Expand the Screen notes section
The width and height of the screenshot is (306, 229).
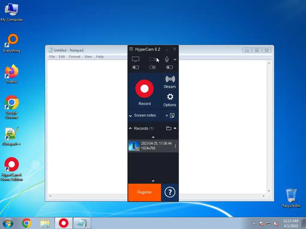(130, 116)
